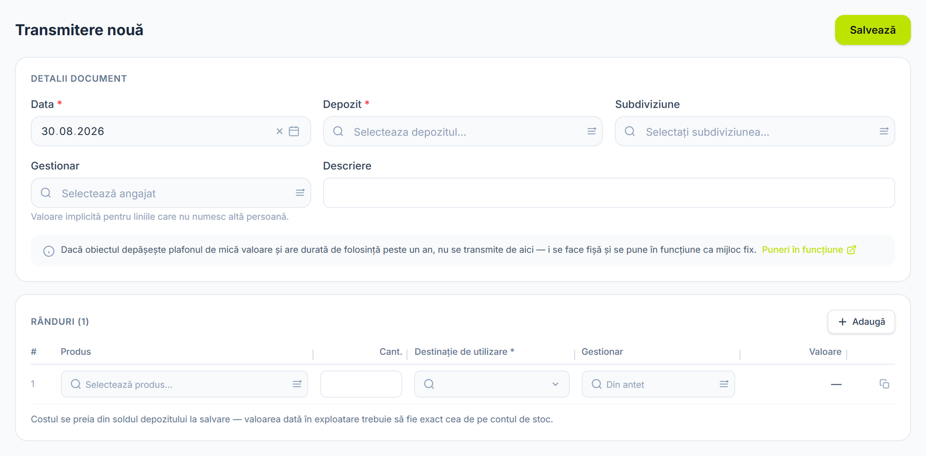
Task: Click into the Selectează angajat input
Action: pos(170,193)
